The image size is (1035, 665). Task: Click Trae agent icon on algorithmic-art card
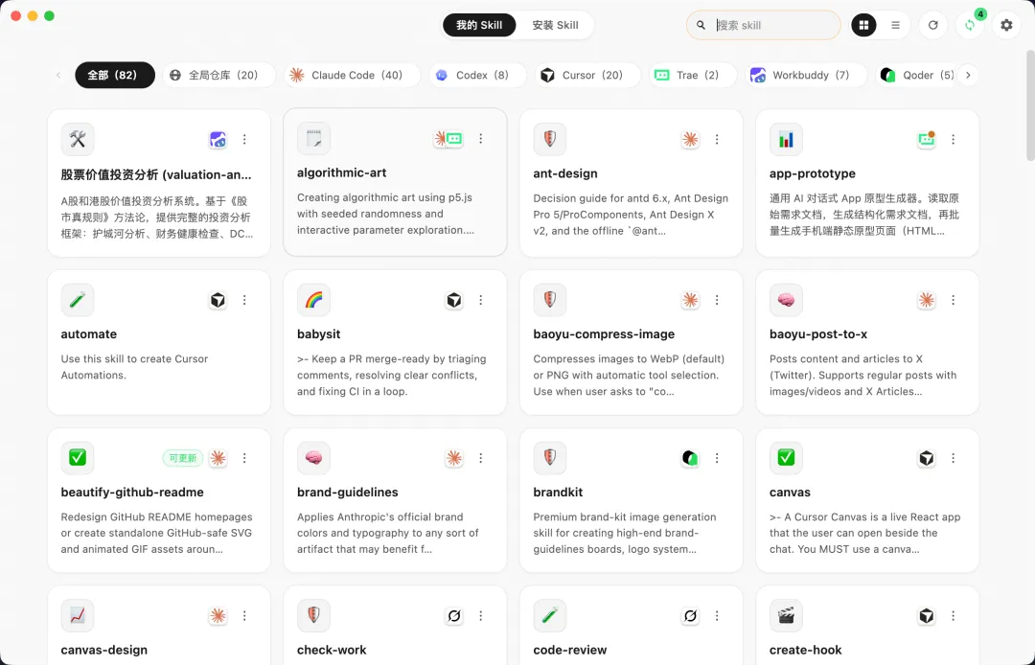[x=454, y=139]
